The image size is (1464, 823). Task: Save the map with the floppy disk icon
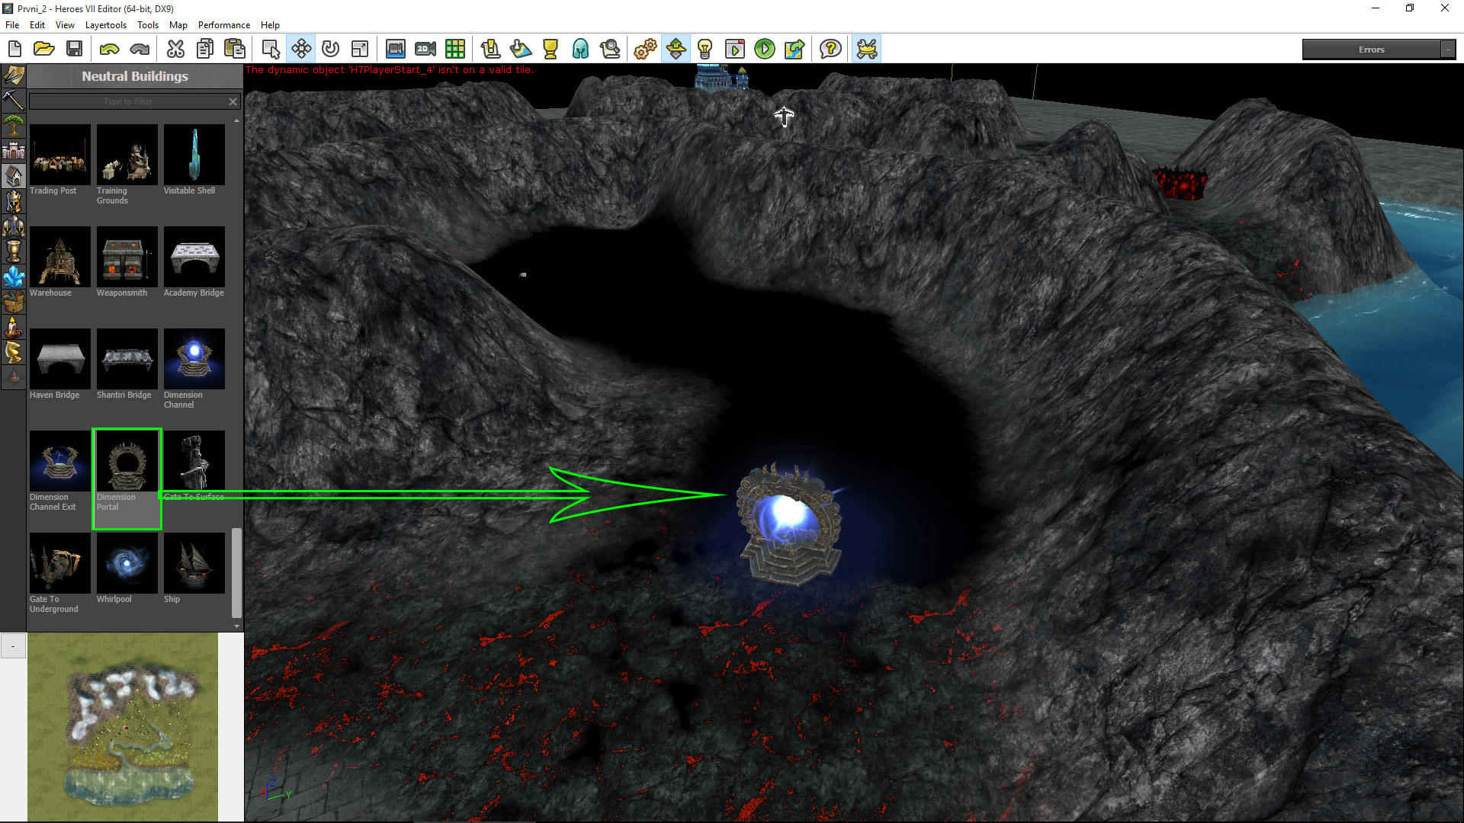click(x=74, y=50)
